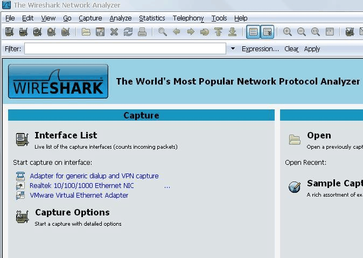This screenshot has height=258, width=363.
Task: Click the Realtek NIC interface icon
Action: pyautogui.click(x=20, y=186)
